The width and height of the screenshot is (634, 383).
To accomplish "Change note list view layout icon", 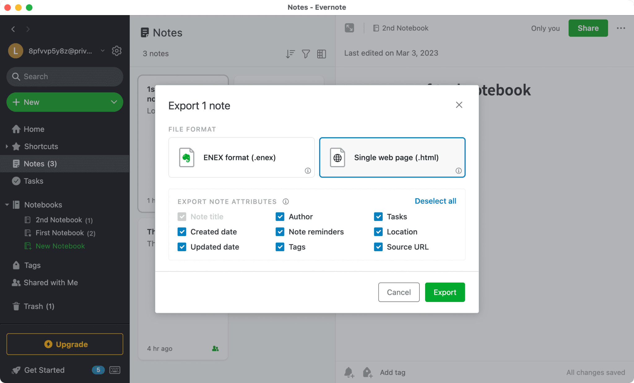I will click(322, 54).
